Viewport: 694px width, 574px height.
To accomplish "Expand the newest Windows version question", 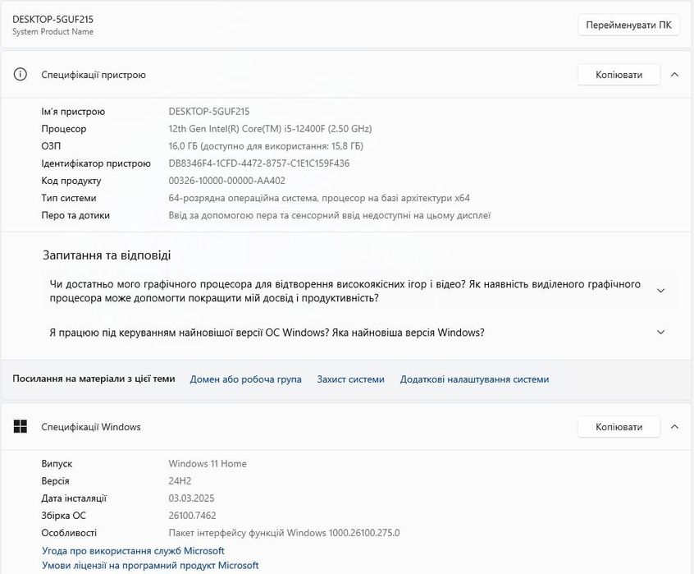I will tap(660, 333).
